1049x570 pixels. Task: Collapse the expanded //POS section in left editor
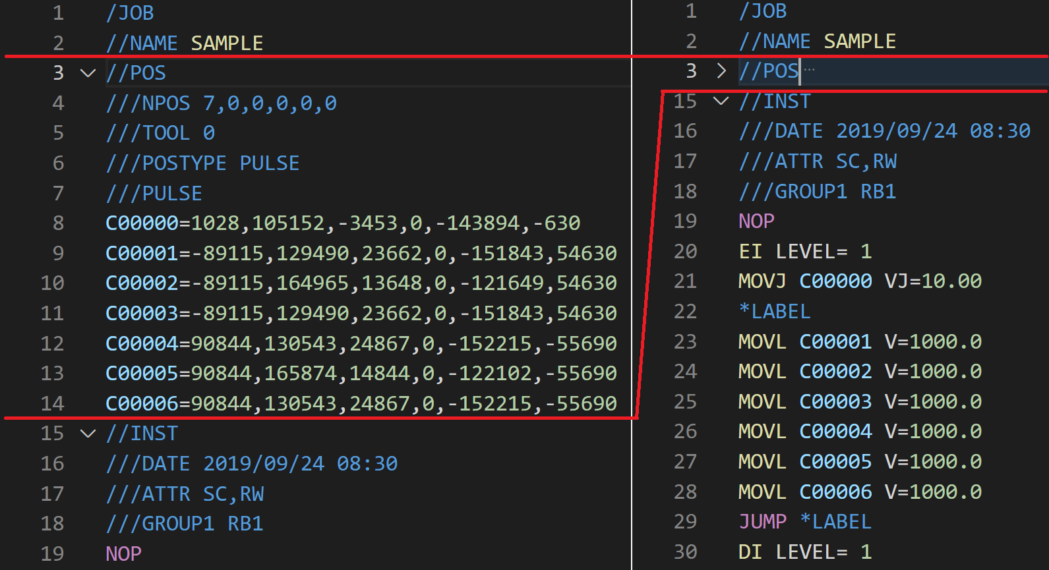88,73
